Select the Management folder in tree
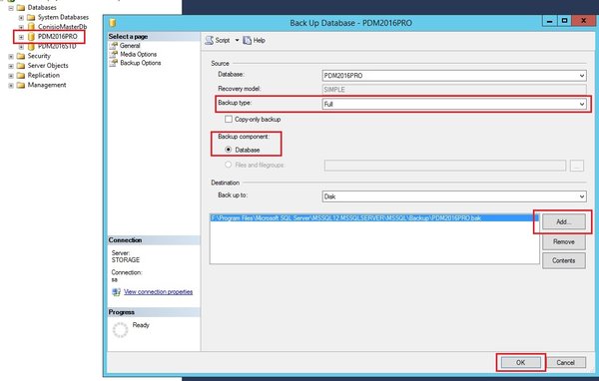599x381 pixels. tap(47, 85)
